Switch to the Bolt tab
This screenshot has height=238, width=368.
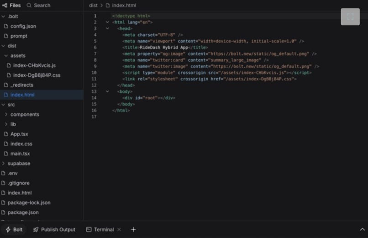(14, 230)
